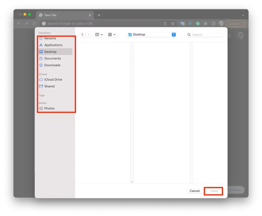This screenshot has width=262, height=216.
Task: Select Desktop in the Favorites list
Action: coord(55,52)
